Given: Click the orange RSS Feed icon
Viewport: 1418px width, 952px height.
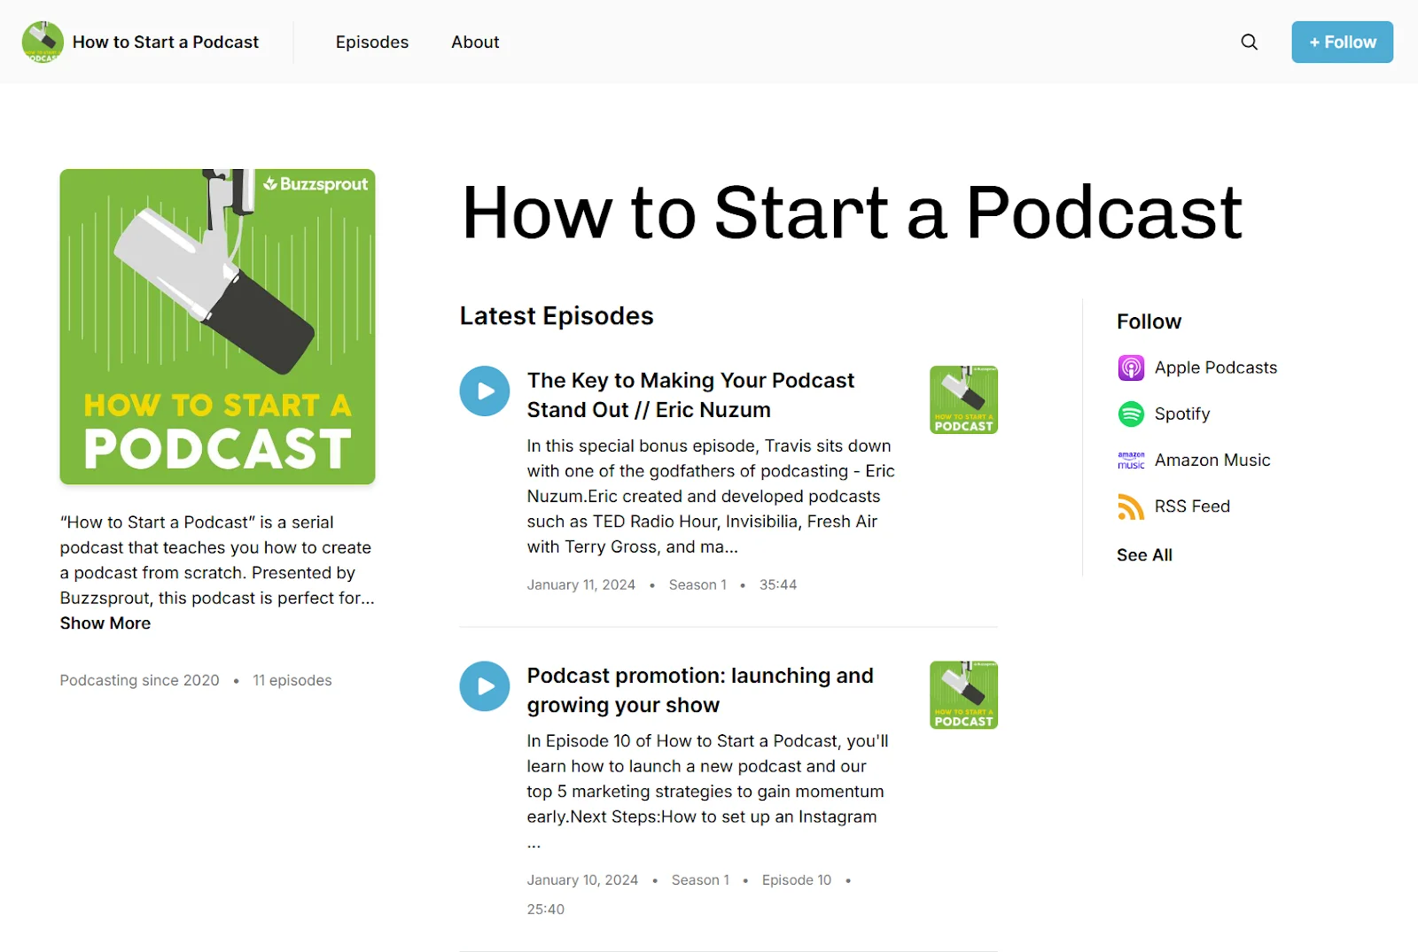Looking at the screenshot, I should click(1130, 506).
